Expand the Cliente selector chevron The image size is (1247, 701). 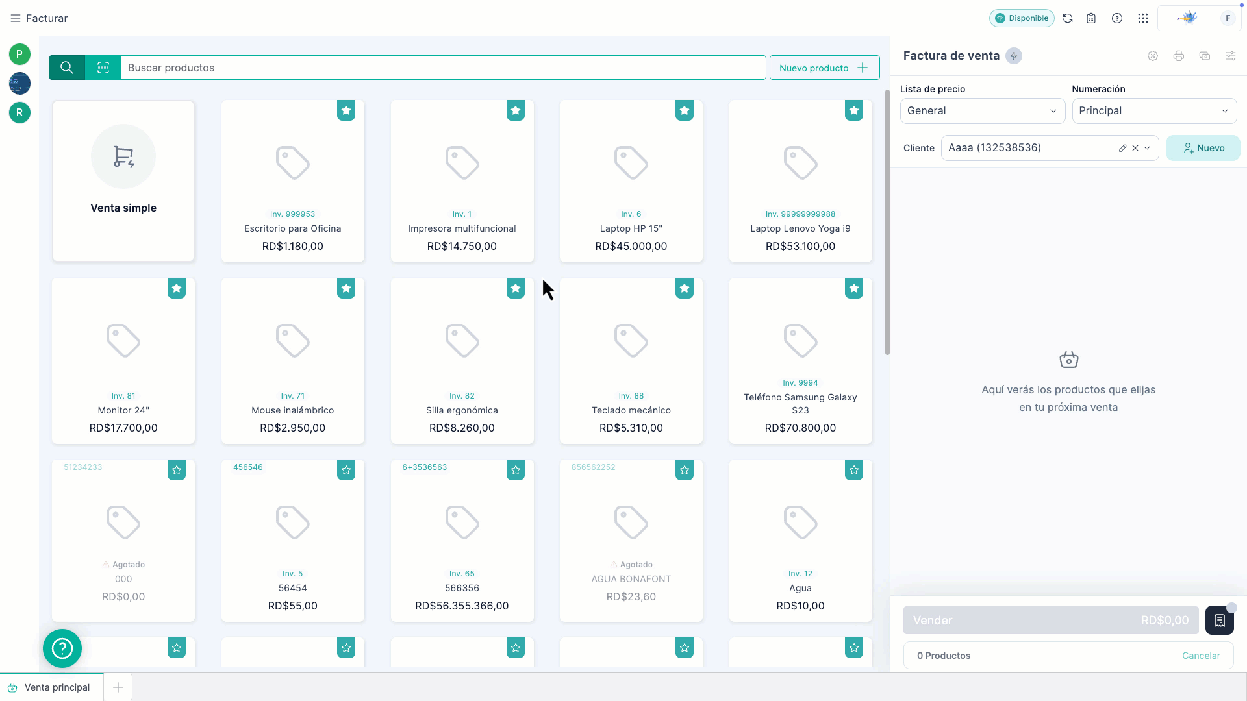pos(1148,148)
